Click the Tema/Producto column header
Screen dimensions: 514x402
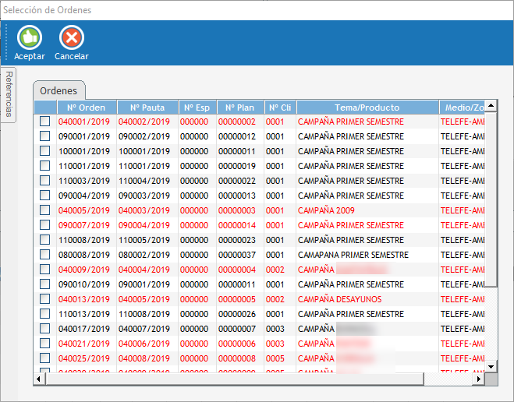pos(367,108)
